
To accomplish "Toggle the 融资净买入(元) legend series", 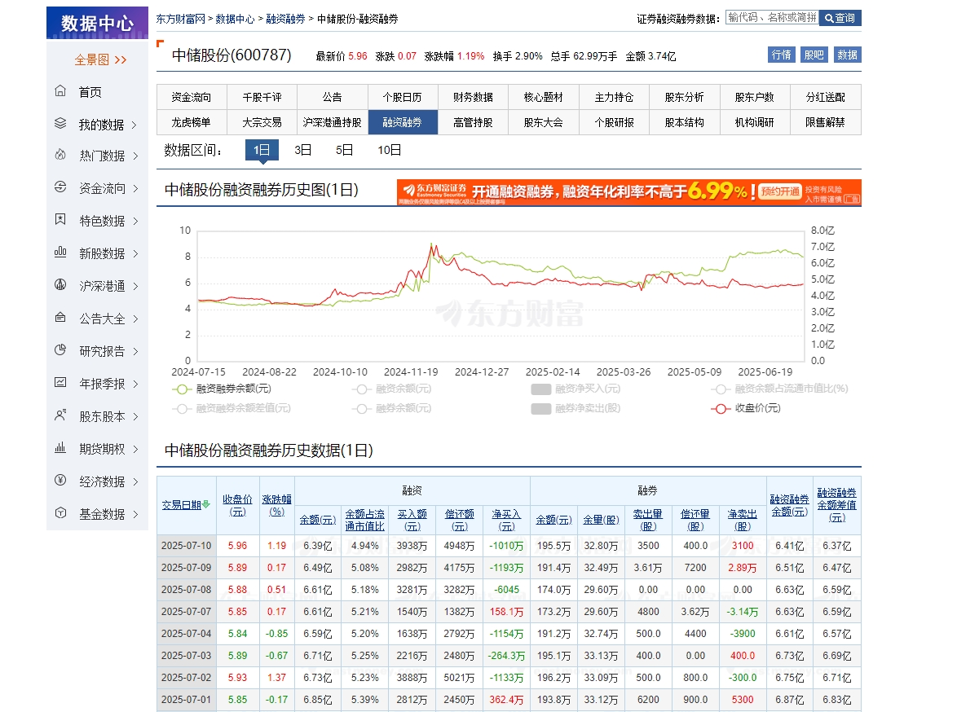I will point(575,389).
